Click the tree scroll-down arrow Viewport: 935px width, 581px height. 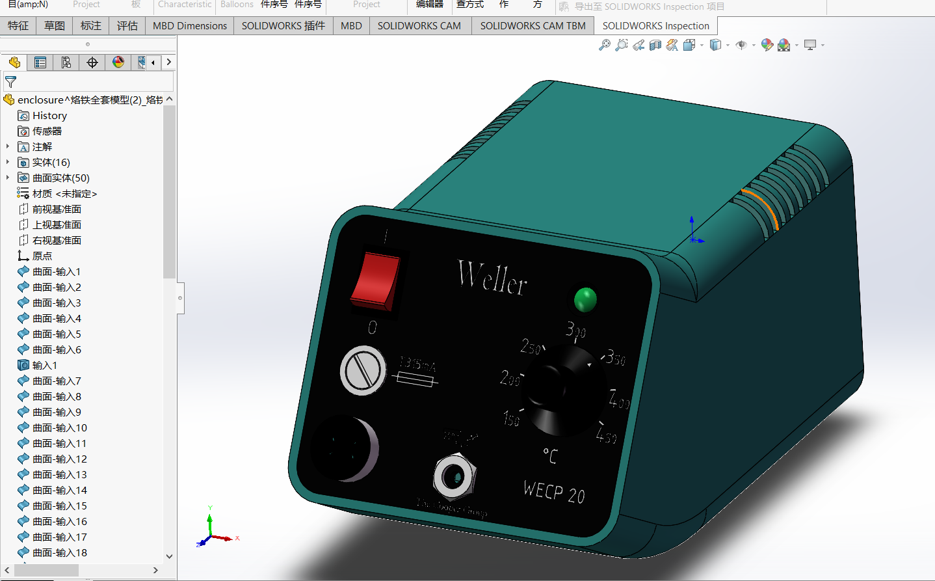[x=170, y=556]
